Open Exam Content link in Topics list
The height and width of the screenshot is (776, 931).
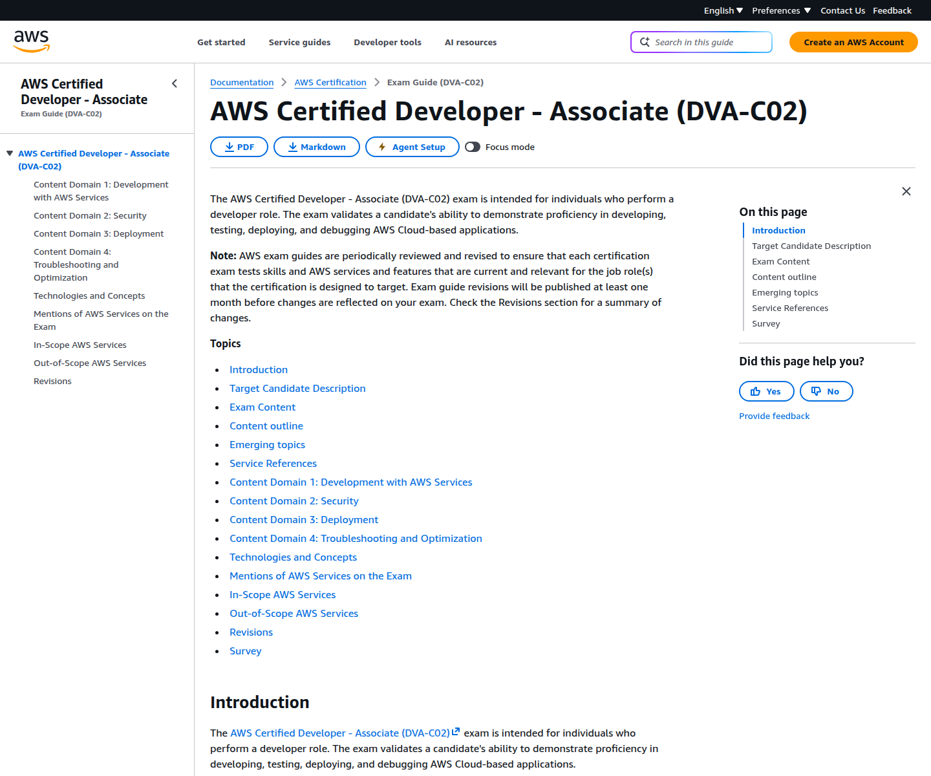[x=262, y=407]
